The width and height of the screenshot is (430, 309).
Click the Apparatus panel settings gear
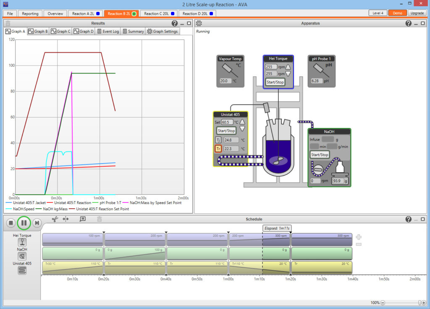(199, 23)
